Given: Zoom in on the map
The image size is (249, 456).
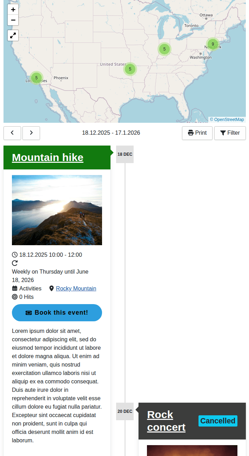Looking at the screenshot, I should pos(13,9).
